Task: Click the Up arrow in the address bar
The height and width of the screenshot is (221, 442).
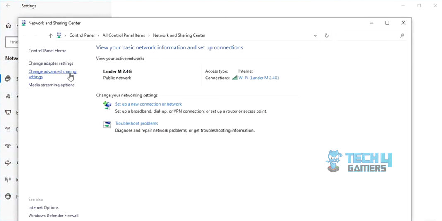Action: click(50, 35)
